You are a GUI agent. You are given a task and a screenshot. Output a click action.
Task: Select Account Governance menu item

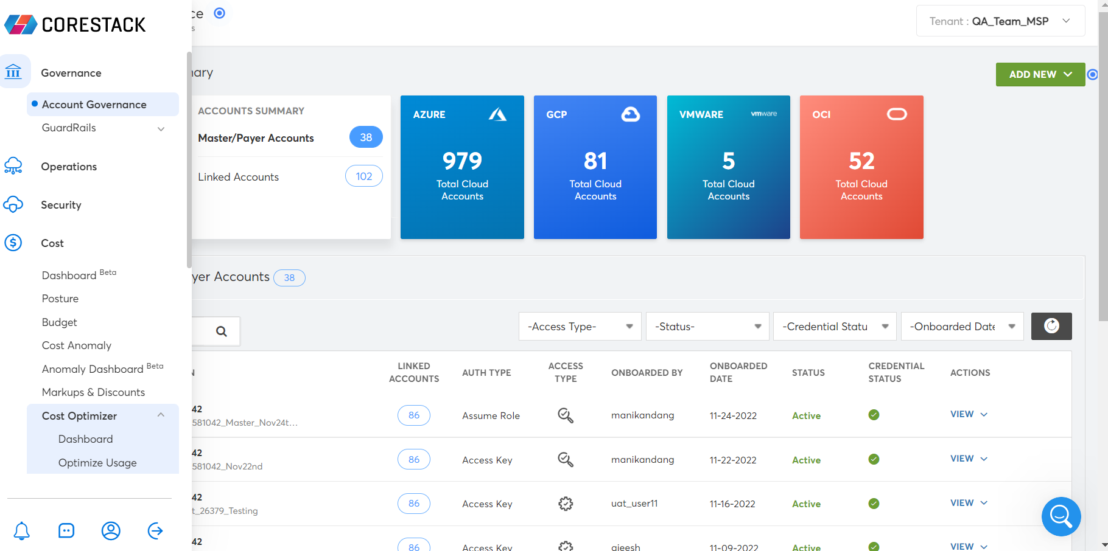pyautogui.click(x=103, y=104)
